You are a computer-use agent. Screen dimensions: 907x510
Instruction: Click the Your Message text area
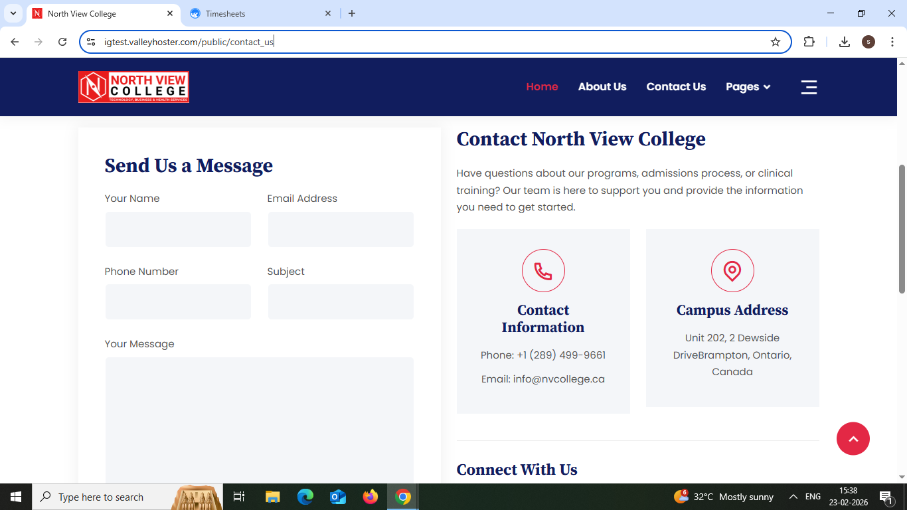tap(259, 420)
